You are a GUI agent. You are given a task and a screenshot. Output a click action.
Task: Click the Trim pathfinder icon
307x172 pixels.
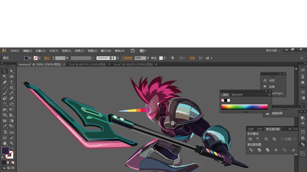pos(259,150)
